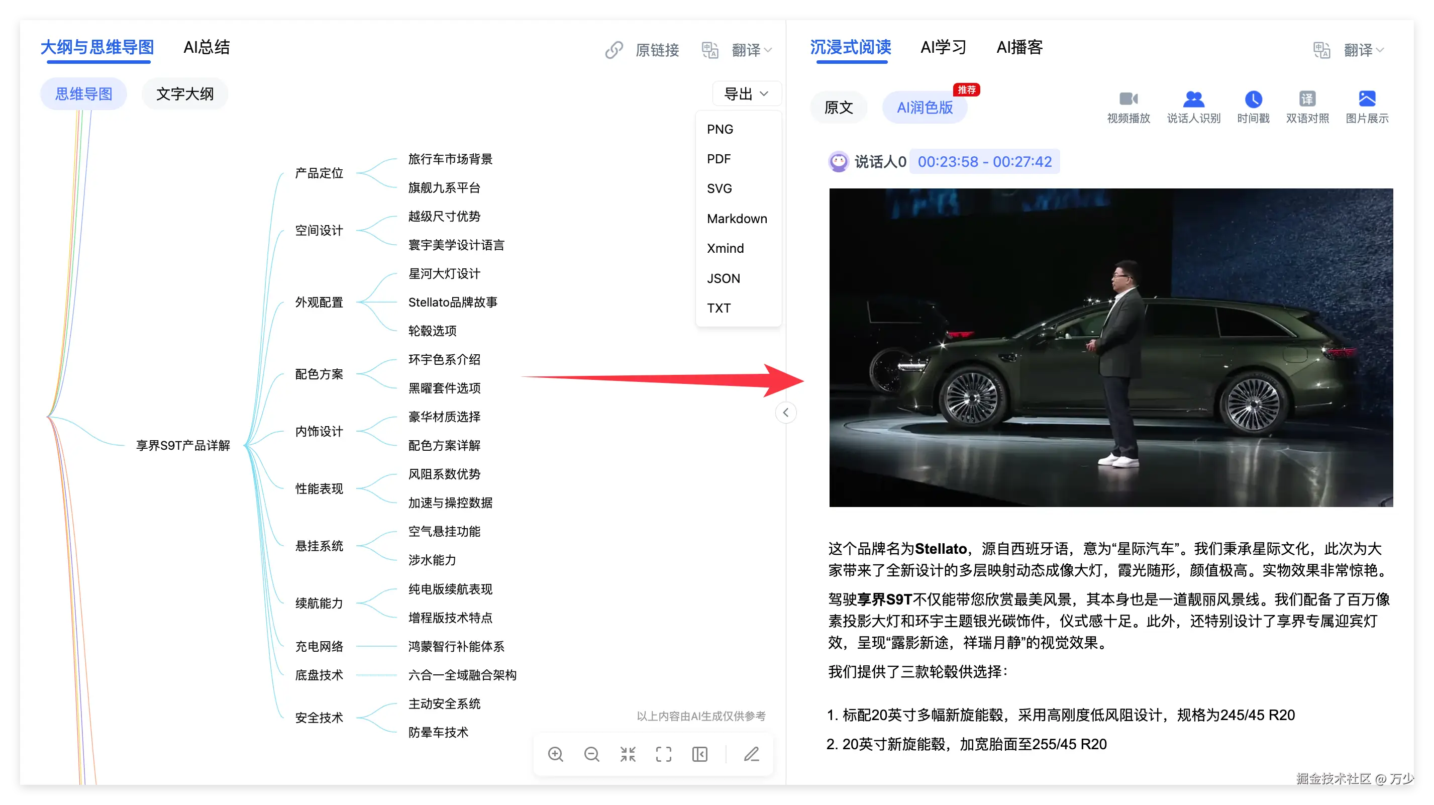
Task: Switch to the 文字大纲 view
Action: [x=185, y=93]
